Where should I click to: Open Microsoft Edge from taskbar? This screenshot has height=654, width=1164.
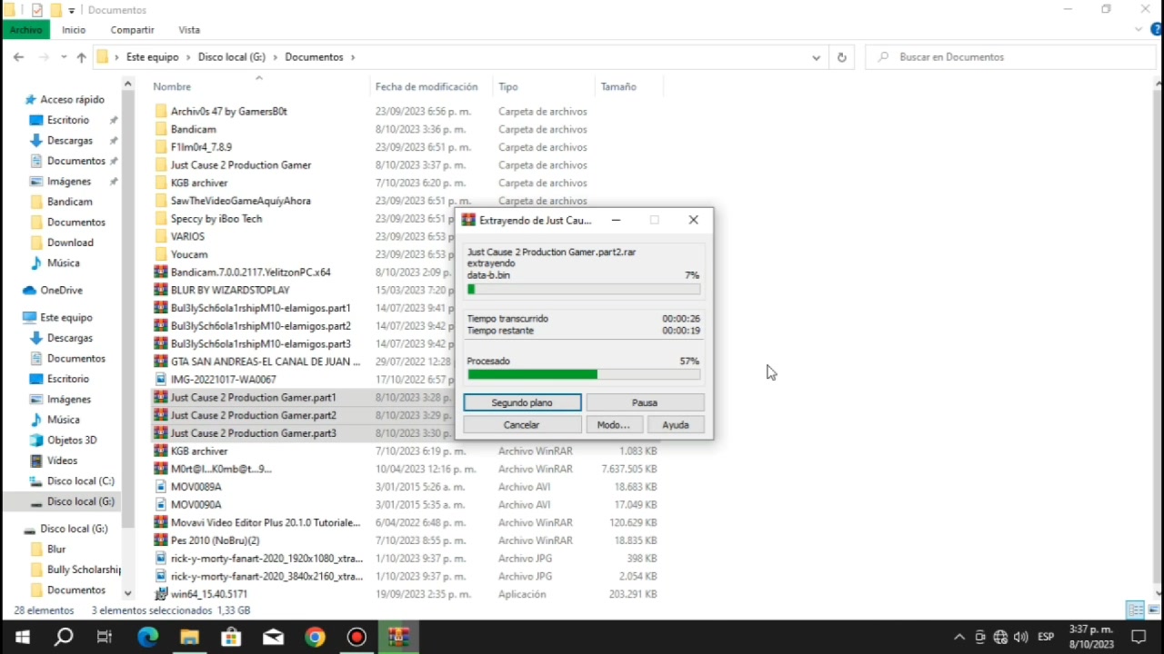tap(147, 638)
